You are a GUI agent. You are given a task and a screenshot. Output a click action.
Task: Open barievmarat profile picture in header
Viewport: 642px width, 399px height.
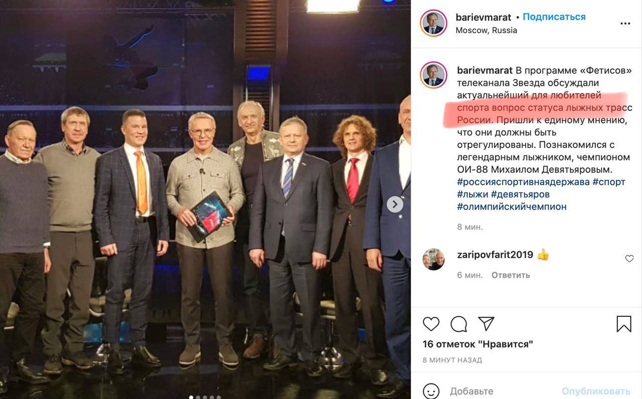pos(433,23)
